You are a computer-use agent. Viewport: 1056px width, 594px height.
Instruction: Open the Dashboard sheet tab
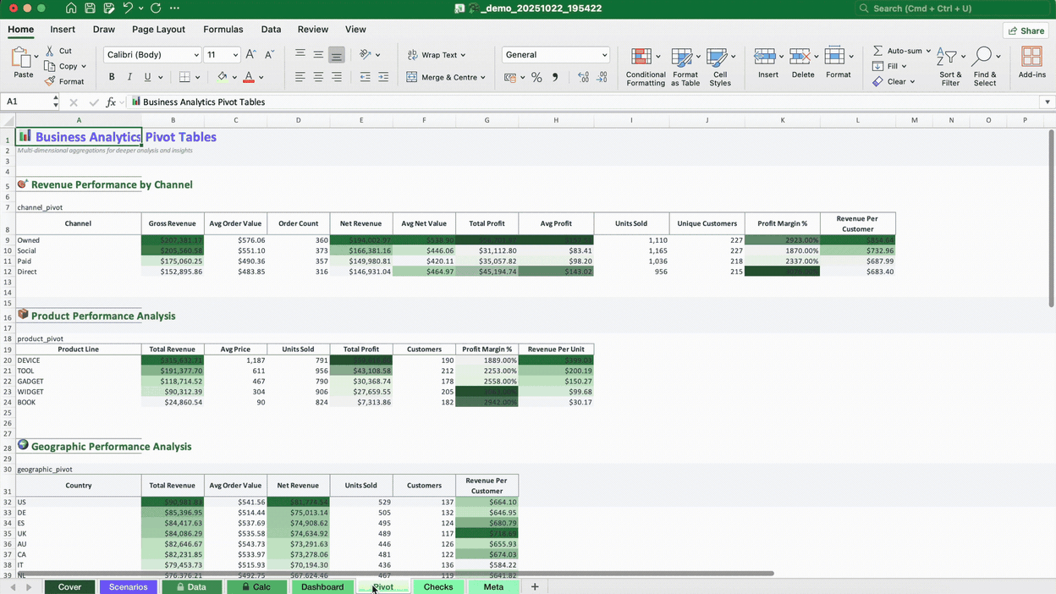[x=322, y=586]
